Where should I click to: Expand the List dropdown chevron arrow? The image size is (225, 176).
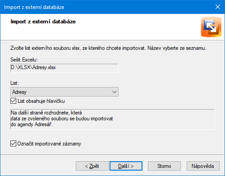pyautogui.click(x=115, y=92)
